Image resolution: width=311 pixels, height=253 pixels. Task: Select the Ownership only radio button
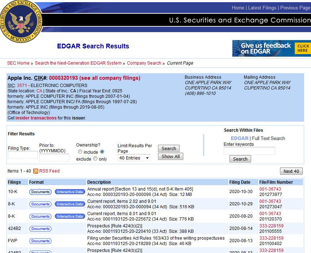(x=95, y=158)
